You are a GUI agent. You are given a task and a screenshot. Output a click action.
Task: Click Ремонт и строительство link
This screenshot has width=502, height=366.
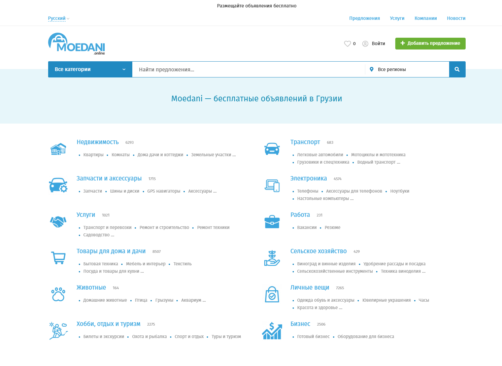(x=164, y=228)
